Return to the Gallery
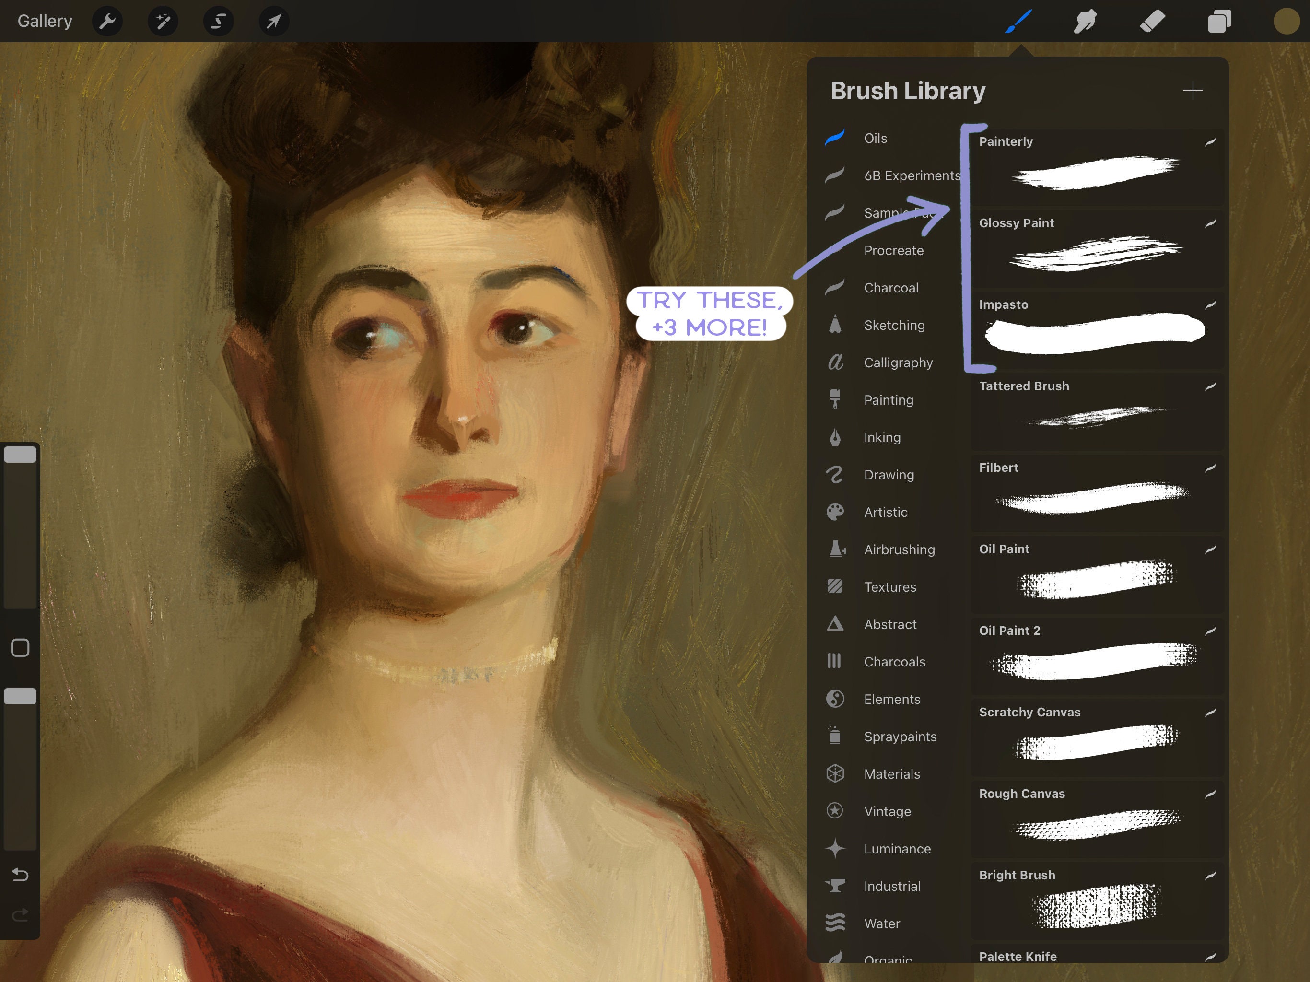 pos(45,21)
